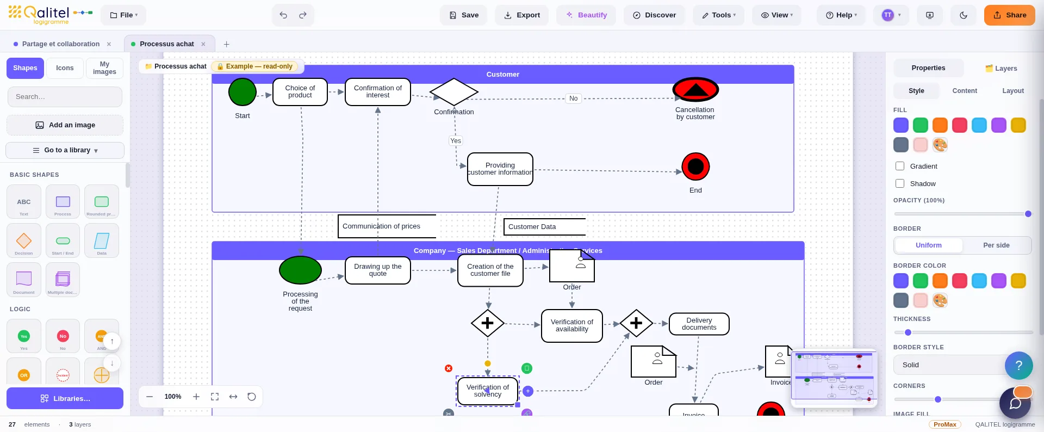Open the presentation screen icon
1044x432 pixels.
coord(930,15)
